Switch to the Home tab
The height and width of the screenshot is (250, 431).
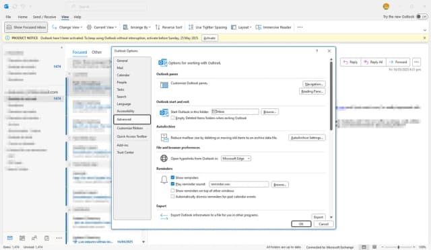(22, 17)
